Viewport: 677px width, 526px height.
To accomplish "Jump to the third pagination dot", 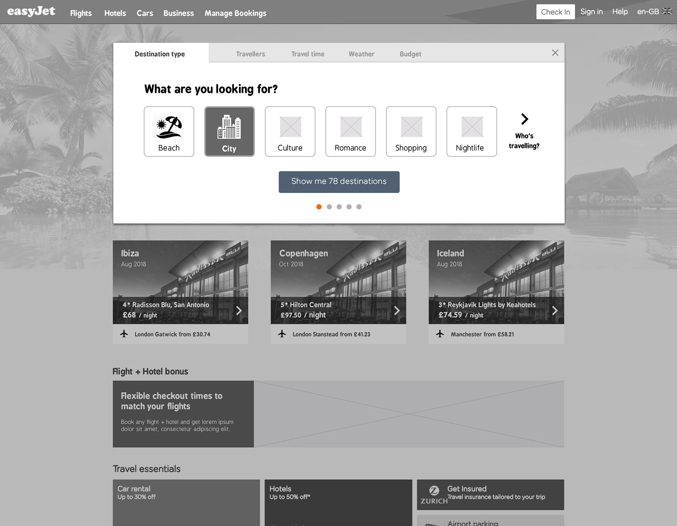I will pos(339,207).
